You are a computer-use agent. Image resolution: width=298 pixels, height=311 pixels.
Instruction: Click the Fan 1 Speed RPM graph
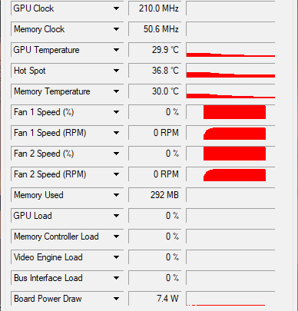(x=230, y=133)
